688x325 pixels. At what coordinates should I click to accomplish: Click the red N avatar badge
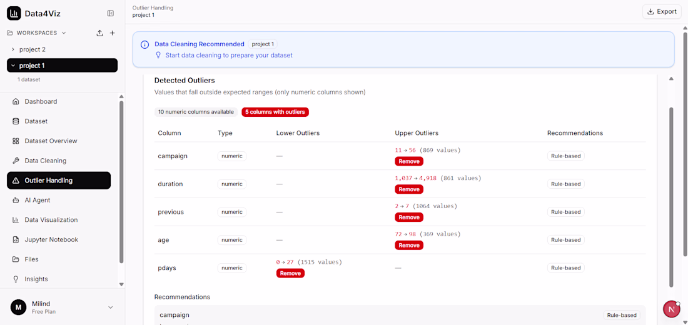point(671,309)
